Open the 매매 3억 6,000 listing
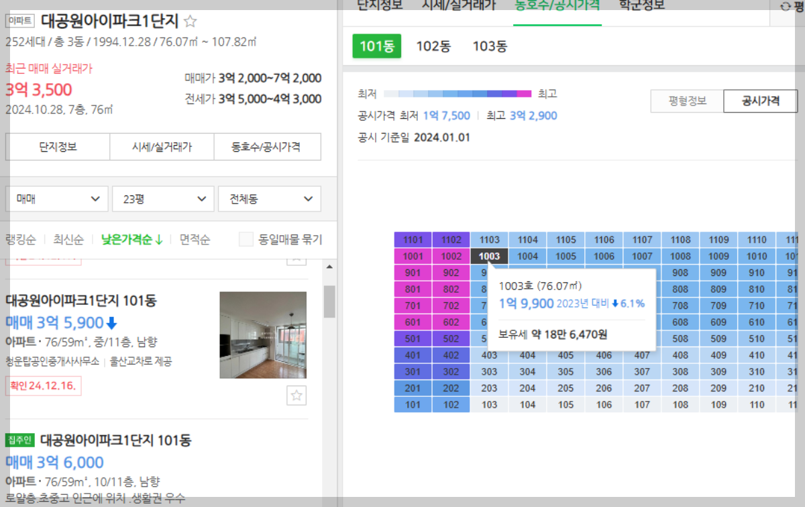This screenshot has height=507, width=805. click(55, 462)
